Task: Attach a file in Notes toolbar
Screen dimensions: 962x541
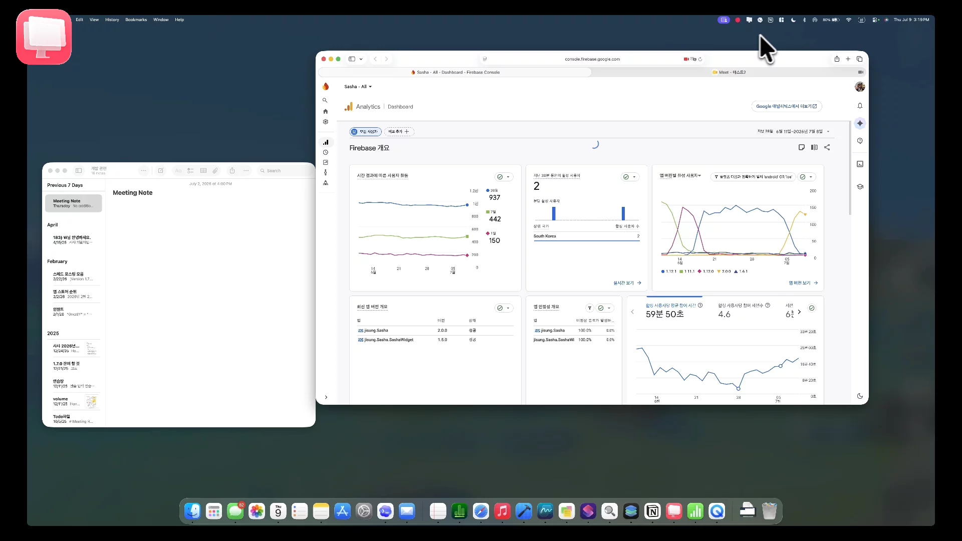Action: [x=215, y=170]
